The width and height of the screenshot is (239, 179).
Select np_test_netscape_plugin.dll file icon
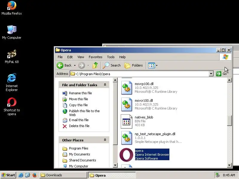tap(126, 138)
